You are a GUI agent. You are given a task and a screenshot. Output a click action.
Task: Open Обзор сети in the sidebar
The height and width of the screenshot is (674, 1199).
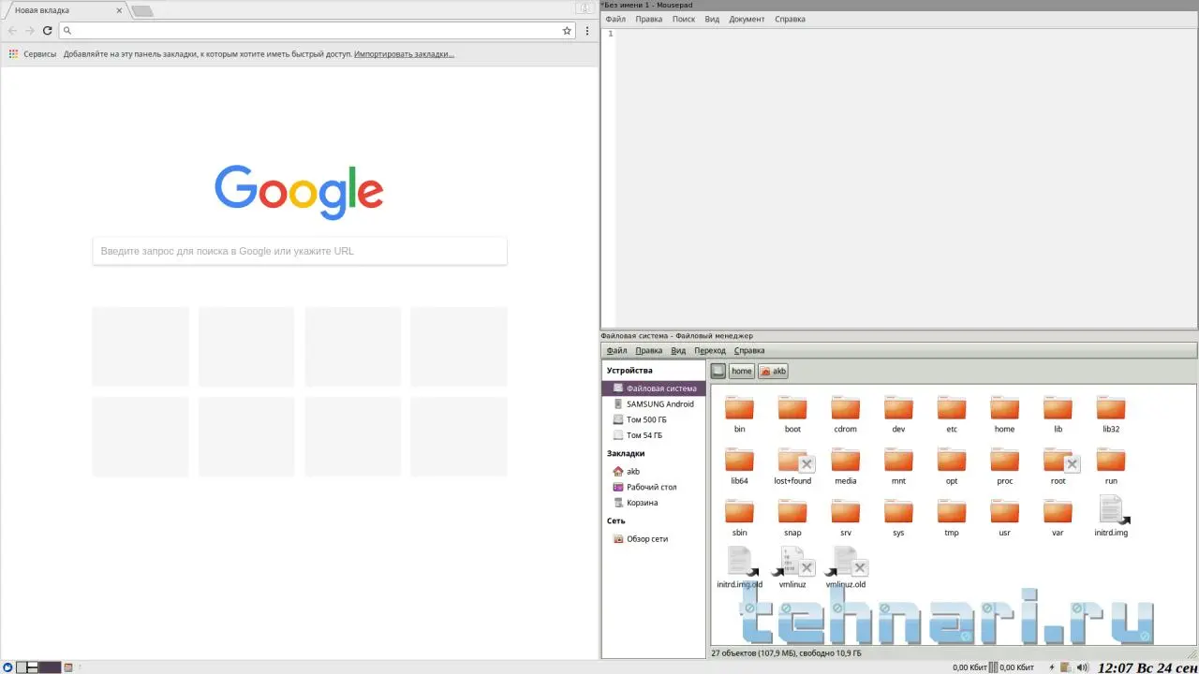coord(654,539)
